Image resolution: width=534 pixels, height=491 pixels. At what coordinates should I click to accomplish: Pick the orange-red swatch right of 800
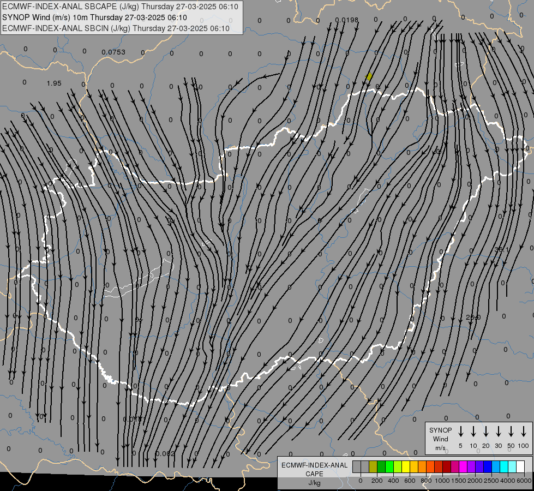click(x=431, y=466)
